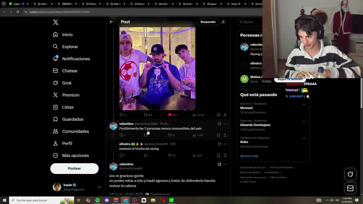The height and width of the screenshot is (204, 363).
Task: Open Condiciones de Servicio link
Action: coord(252,167)
